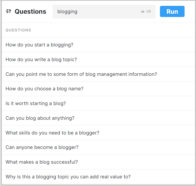Open the US country code selector

coord(149,11)
